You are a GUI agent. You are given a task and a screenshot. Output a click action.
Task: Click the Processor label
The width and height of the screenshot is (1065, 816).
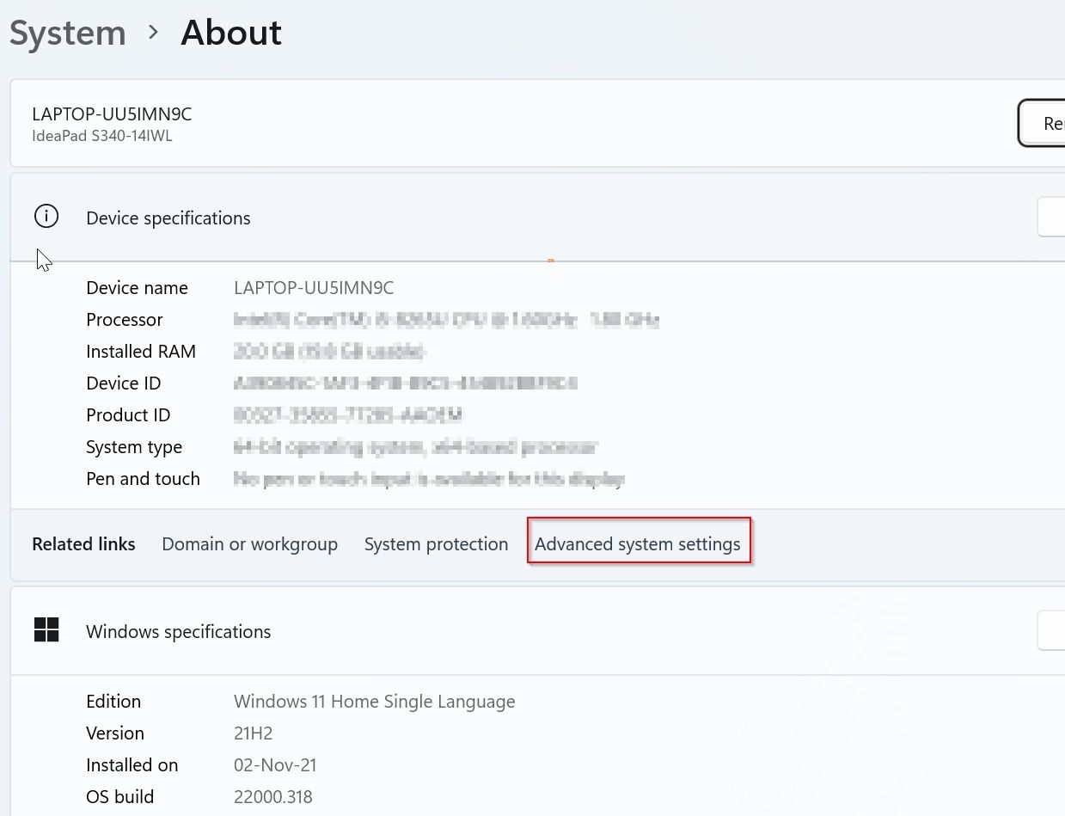(125, 320)
